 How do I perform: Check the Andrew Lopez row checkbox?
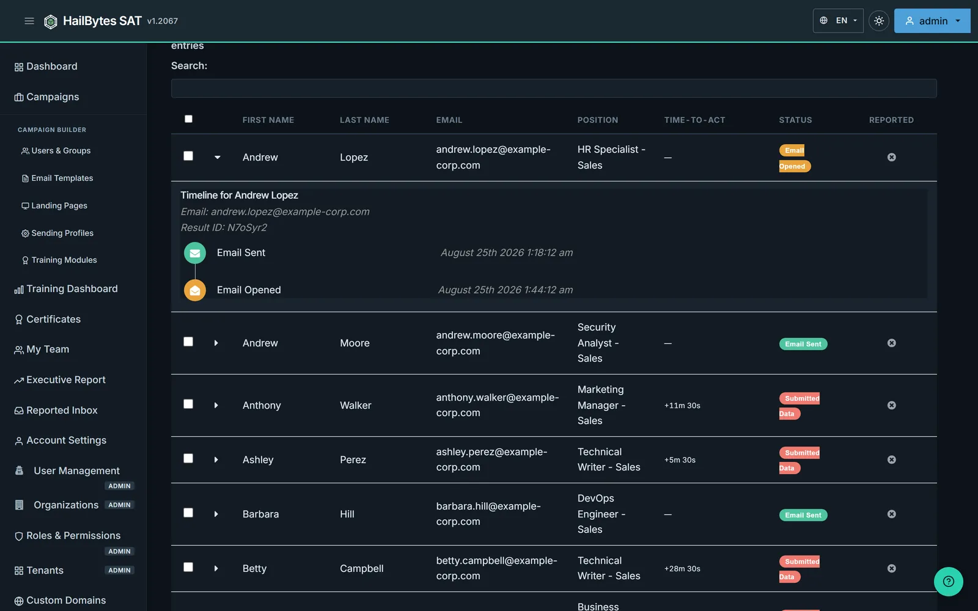click(x=188, y=156)
